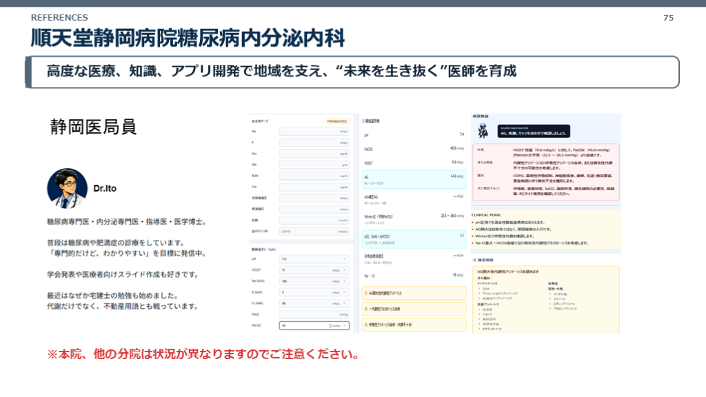Focus the Na biochemistry input field

coord(314,132)
